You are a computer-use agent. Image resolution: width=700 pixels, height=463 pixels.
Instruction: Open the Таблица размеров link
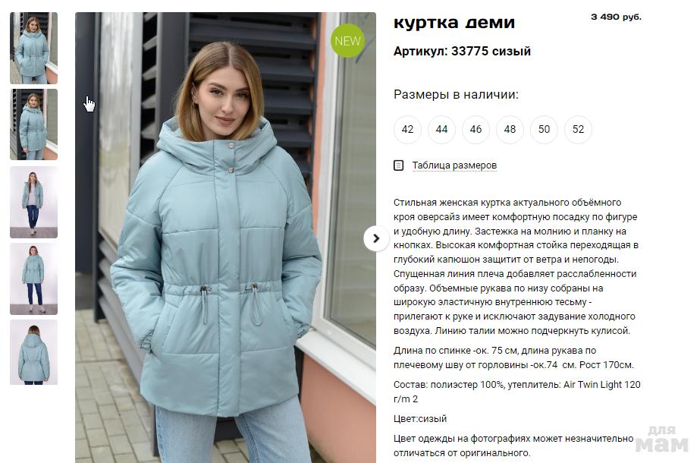[454, 165]
